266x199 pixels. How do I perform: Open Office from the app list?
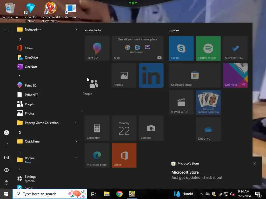pos(47,48)
